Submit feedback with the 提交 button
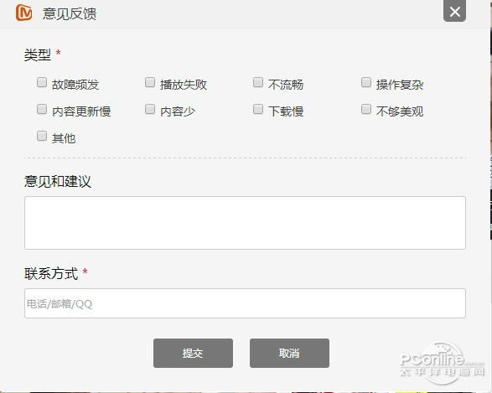492x393 pixels. pos(193,353)
